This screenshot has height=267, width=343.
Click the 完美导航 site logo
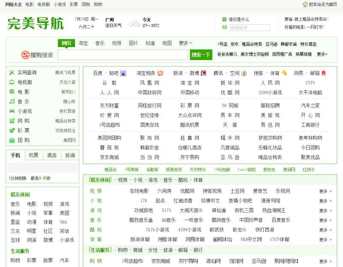pos(36,23)
